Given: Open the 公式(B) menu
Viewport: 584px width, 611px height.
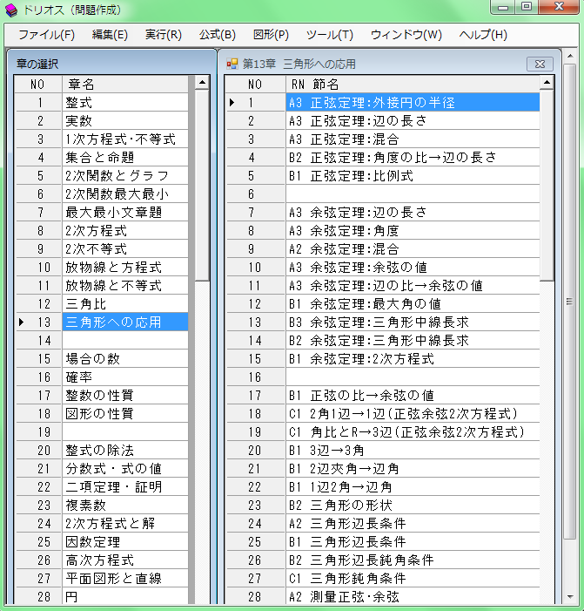Looking at the screenshot, I should pos(217,35).
